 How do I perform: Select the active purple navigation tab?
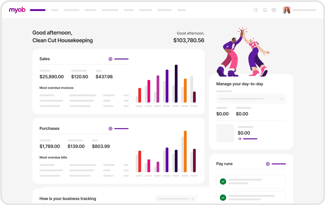coord(38,10)
